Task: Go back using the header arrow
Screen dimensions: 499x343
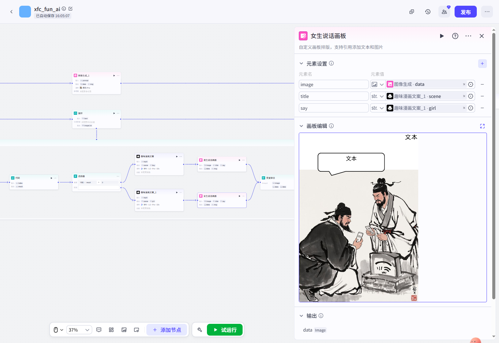Action: click(x=11, y=12)
